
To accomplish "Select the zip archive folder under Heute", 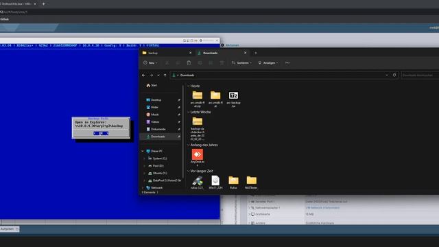I will coord(198,99).
